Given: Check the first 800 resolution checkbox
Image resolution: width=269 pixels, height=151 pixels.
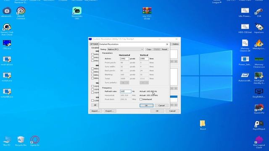Looking at the screenshot, I should point(92,69).
